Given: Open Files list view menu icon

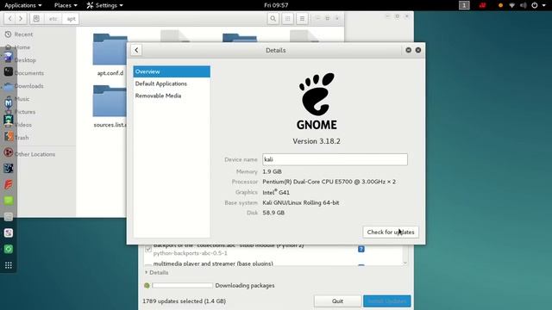Looking at the screenshot, I should point(302,19).
